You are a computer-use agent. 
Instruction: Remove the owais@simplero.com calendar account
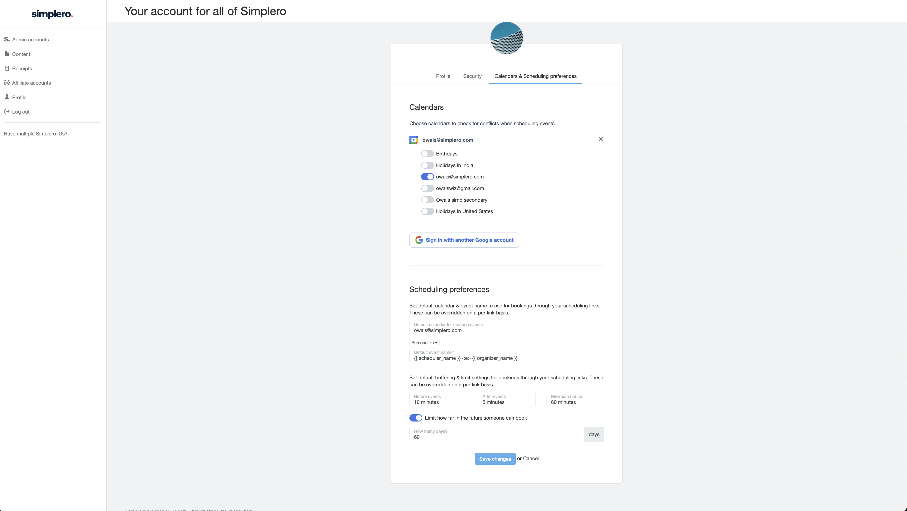601,139
